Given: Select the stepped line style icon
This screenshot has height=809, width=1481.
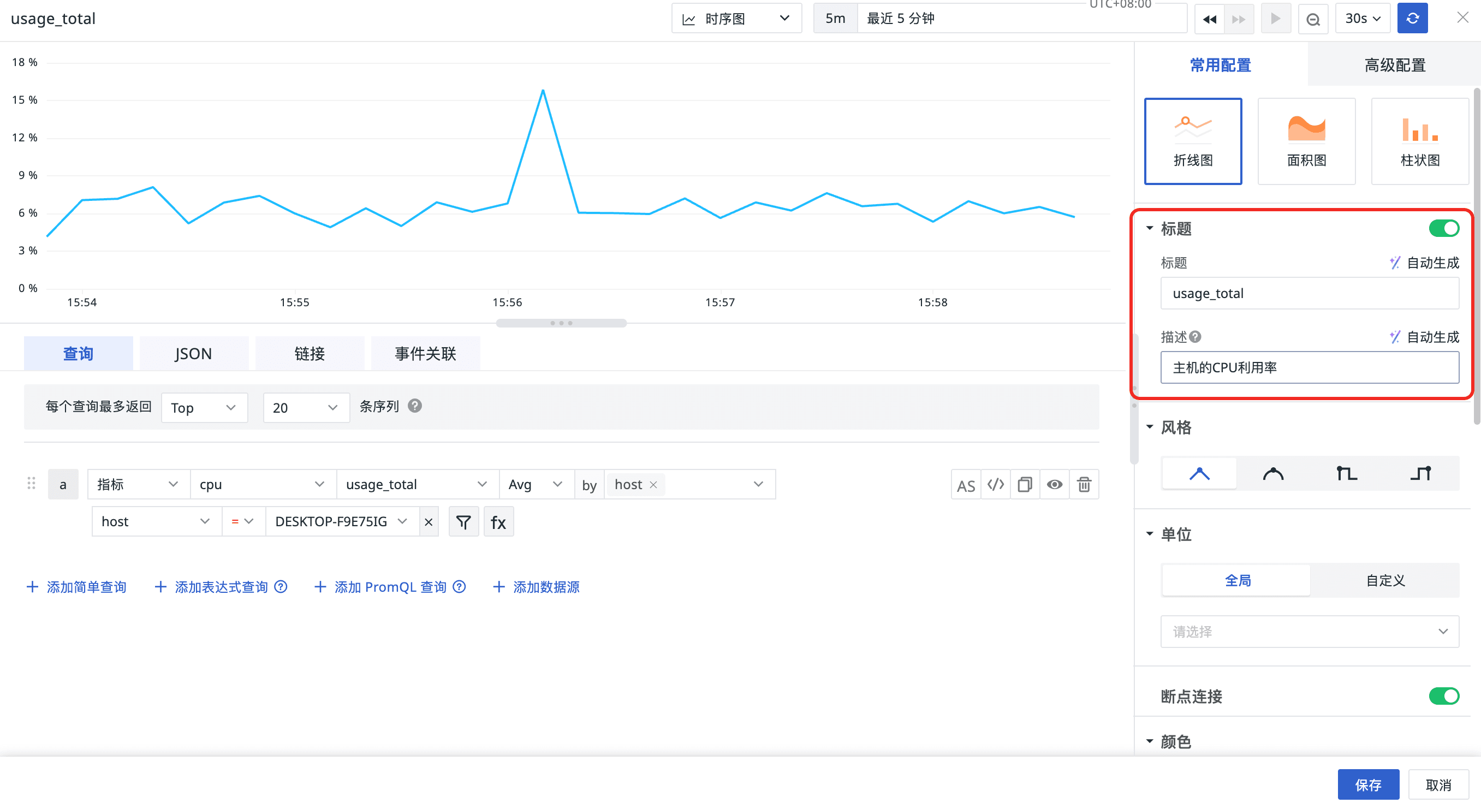Looking at the screenshot, I should [1347, 474].
